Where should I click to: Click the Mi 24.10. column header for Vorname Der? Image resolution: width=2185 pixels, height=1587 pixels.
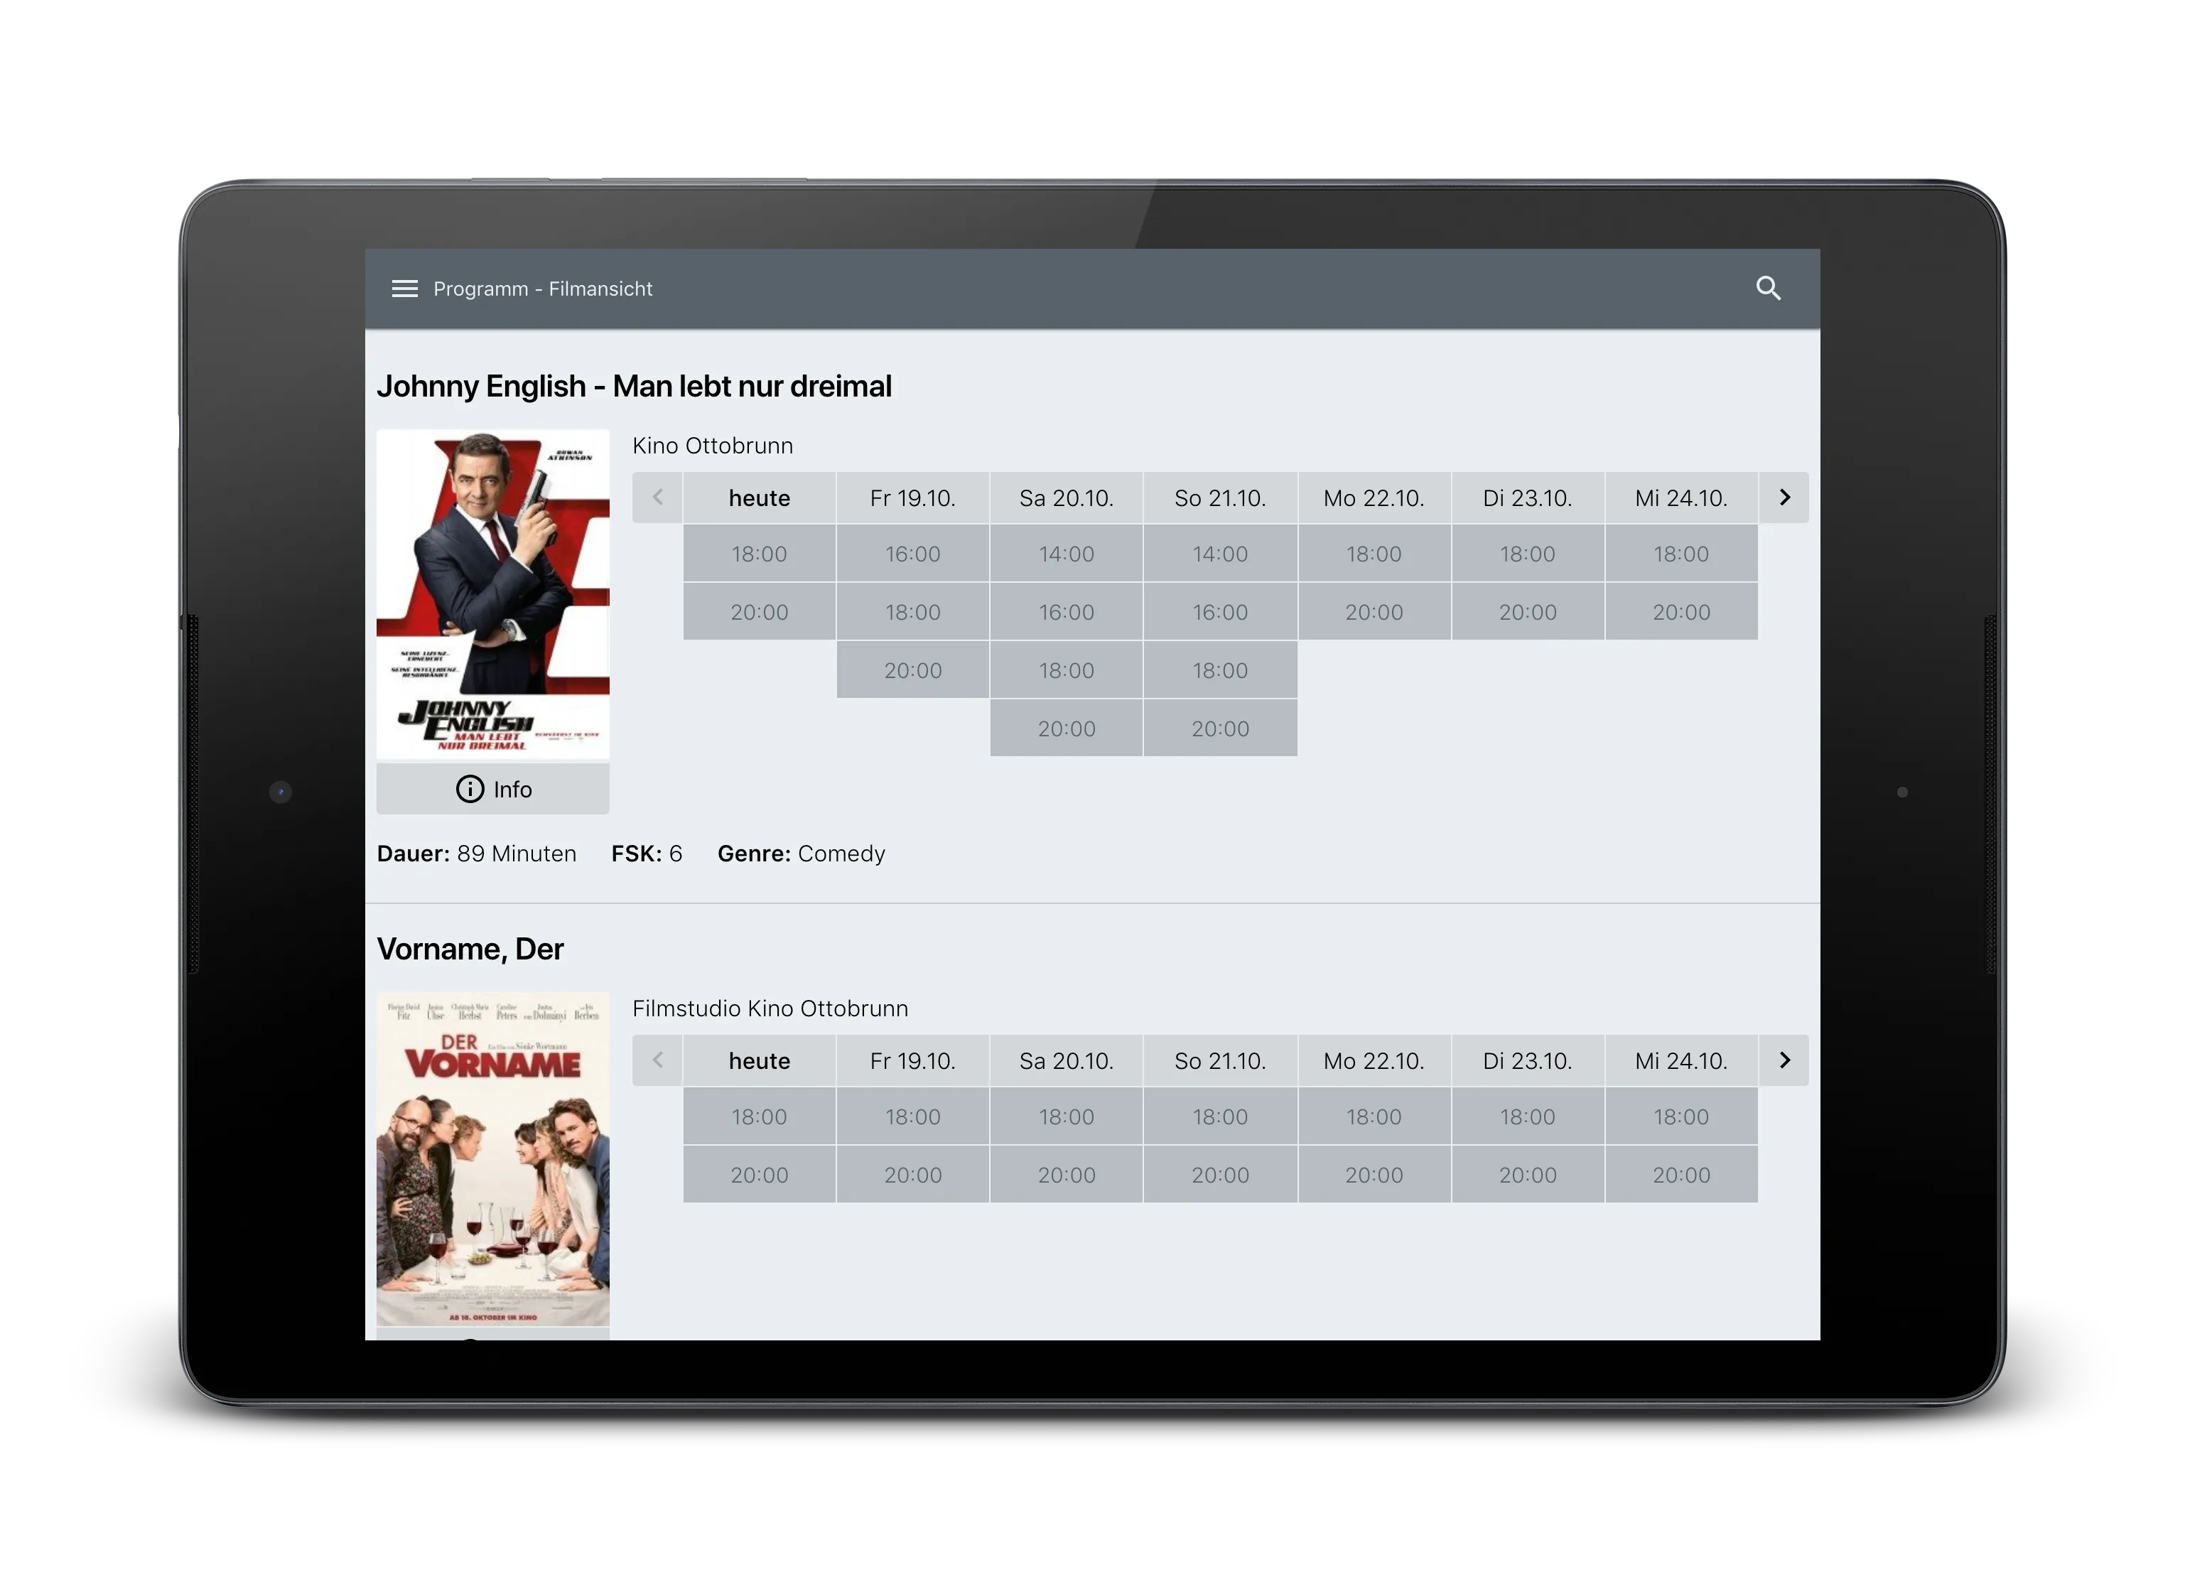point(1680,1063)
